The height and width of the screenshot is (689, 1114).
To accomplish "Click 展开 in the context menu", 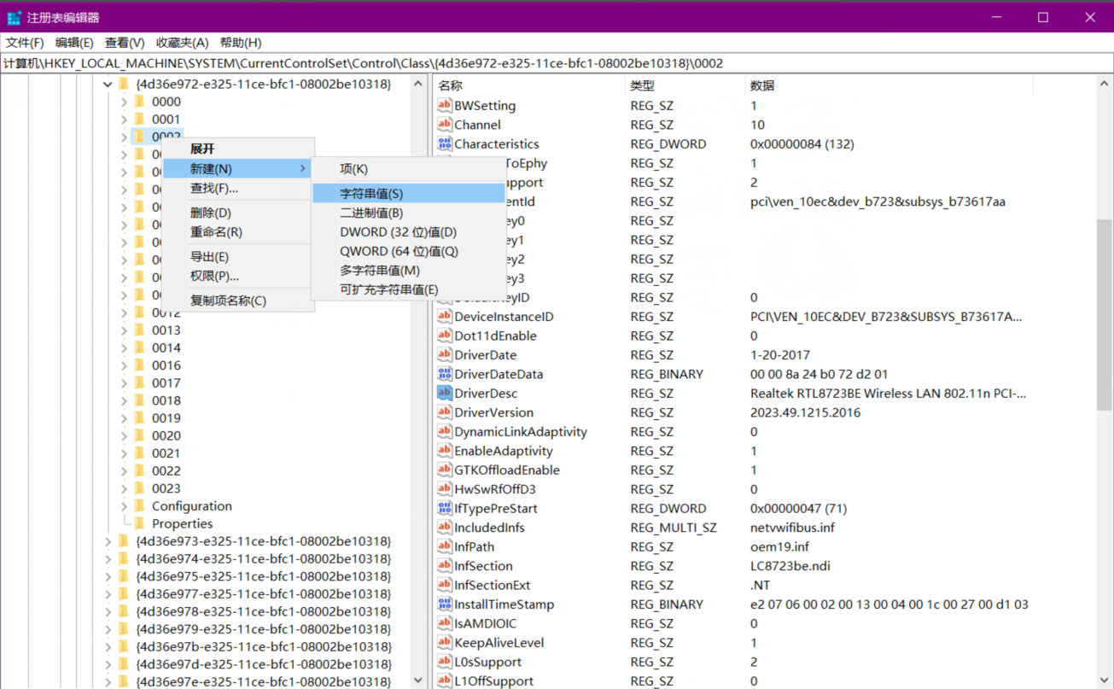I will coord(238,149).
